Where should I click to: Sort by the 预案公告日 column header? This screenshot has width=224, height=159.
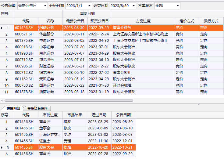pyautogui.click(x=100, y=21)
